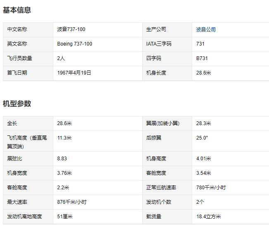This screenshot has width=269, height=234.
Task: Click the 780千米/小时 value
Action: [211, 187]
